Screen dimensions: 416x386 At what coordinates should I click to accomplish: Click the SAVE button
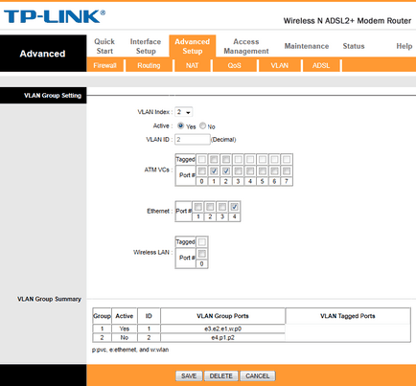(x=189, y=375)
